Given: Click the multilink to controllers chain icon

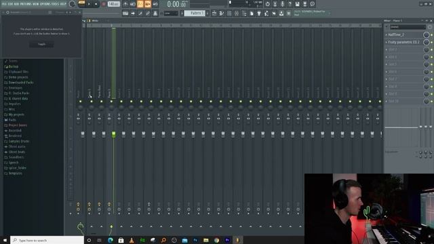Looking at the screenshot, I should (148, 14).
